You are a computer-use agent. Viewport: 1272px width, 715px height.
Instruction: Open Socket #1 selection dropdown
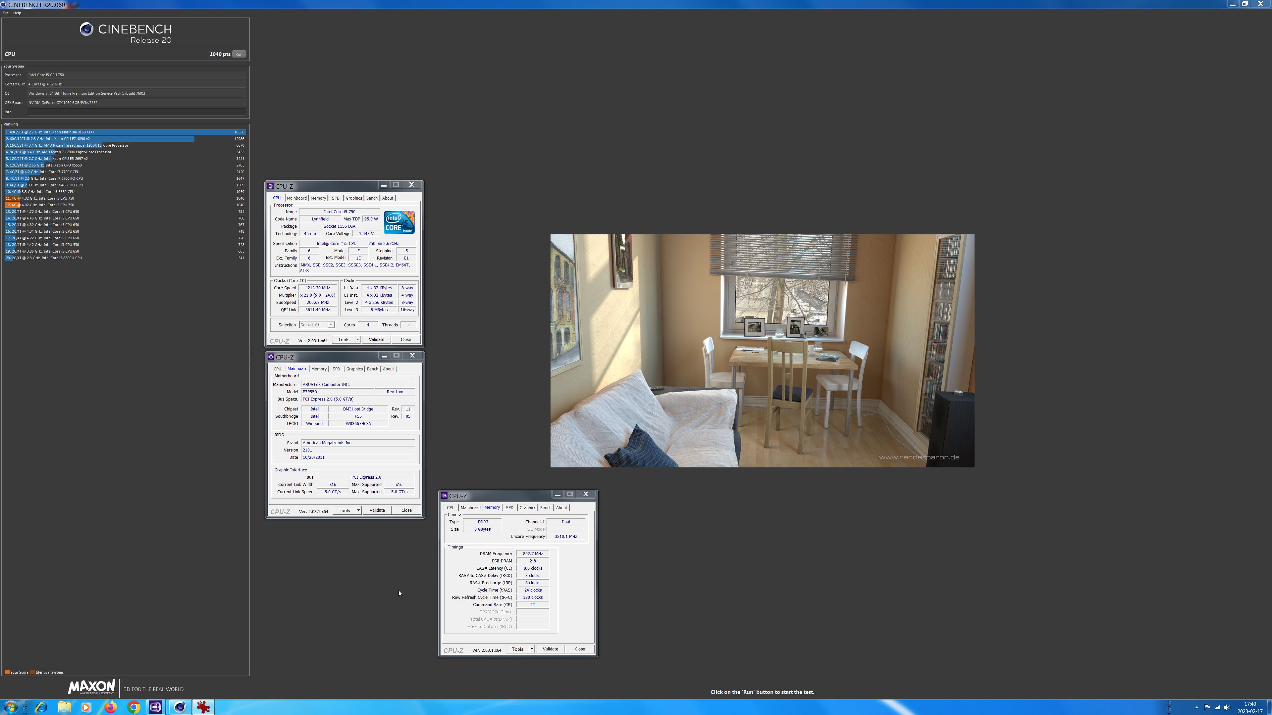coord(317,325)
